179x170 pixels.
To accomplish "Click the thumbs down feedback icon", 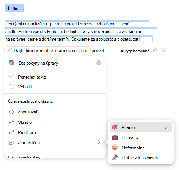I will point(163,50).
